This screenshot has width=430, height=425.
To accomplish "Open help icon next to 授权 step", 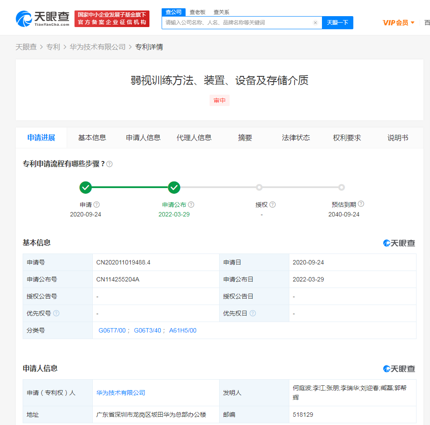I will [273, 204].
